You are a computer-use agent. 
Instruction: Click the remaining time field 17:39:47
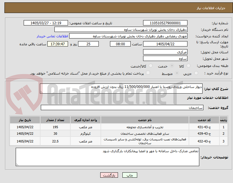(x=58, y=44)
